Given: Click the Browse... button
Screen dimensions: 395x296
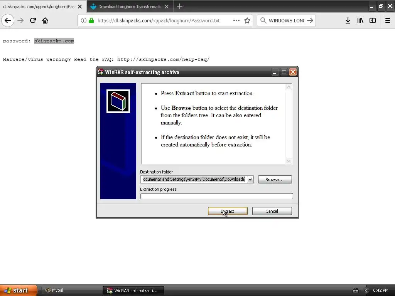Looking at the screenshot, I should click(x=275, y=180).
